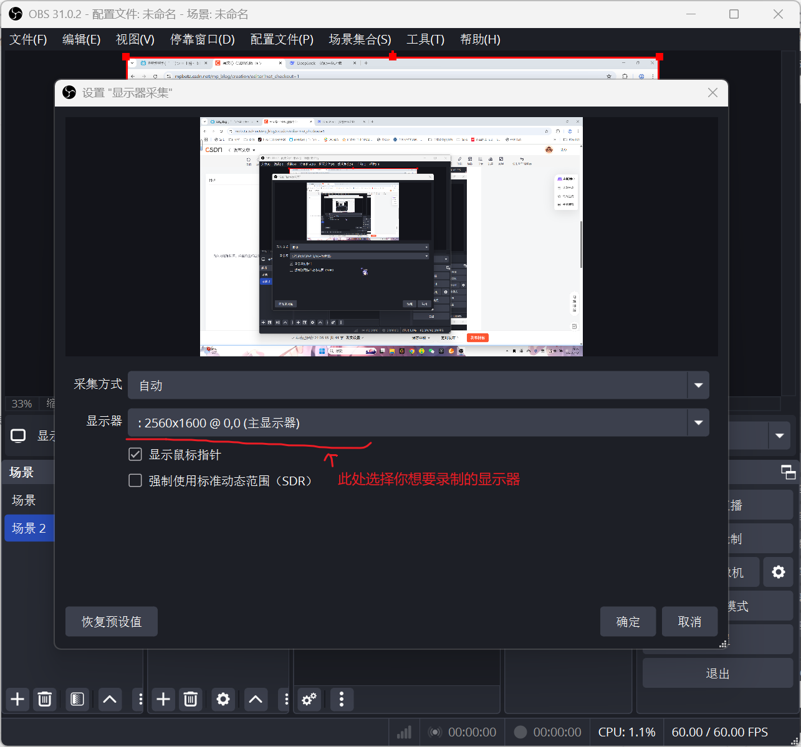The height and width of the screenshot is (747, 801).
Task: Open the 采集方式 dropdown
Action: click(x=698, y=385)
